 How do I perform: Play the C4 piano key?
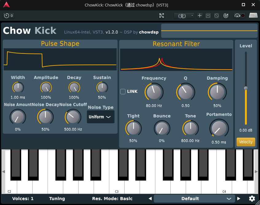pyautogui.click(x=224, y=187)
